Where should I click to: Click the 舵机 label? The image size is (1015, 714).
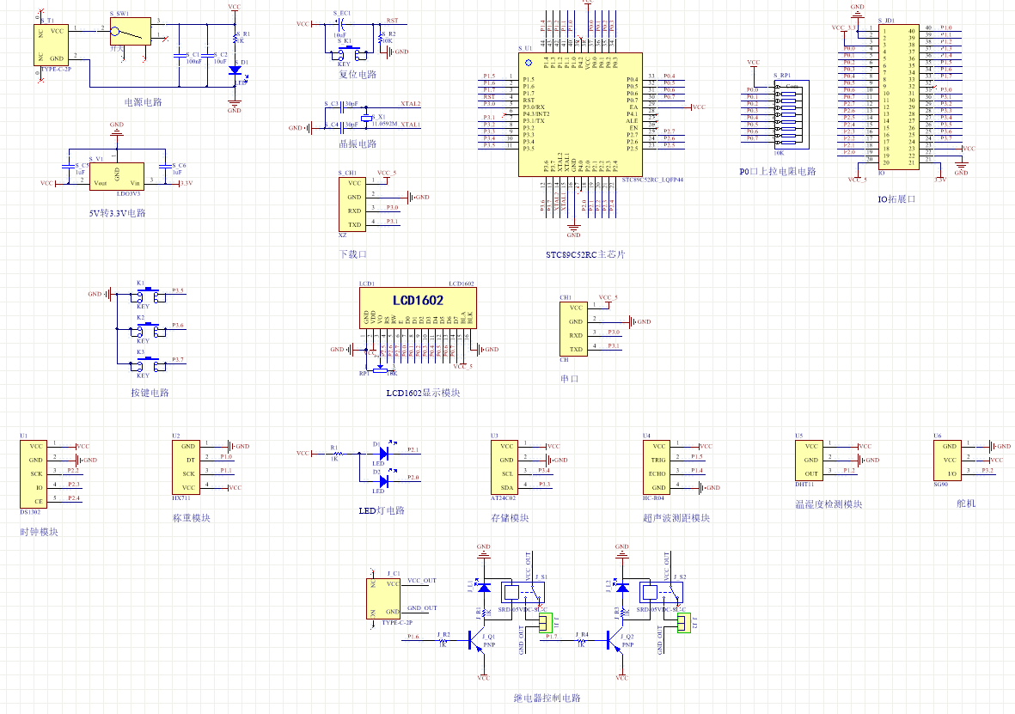967,503
